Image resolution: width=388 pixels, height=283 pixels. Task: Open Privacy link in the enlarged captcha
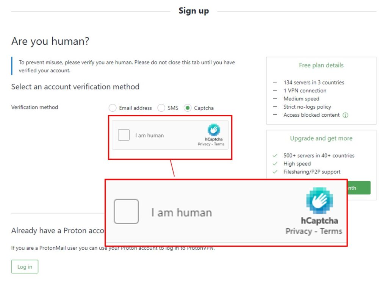[299, 231]
